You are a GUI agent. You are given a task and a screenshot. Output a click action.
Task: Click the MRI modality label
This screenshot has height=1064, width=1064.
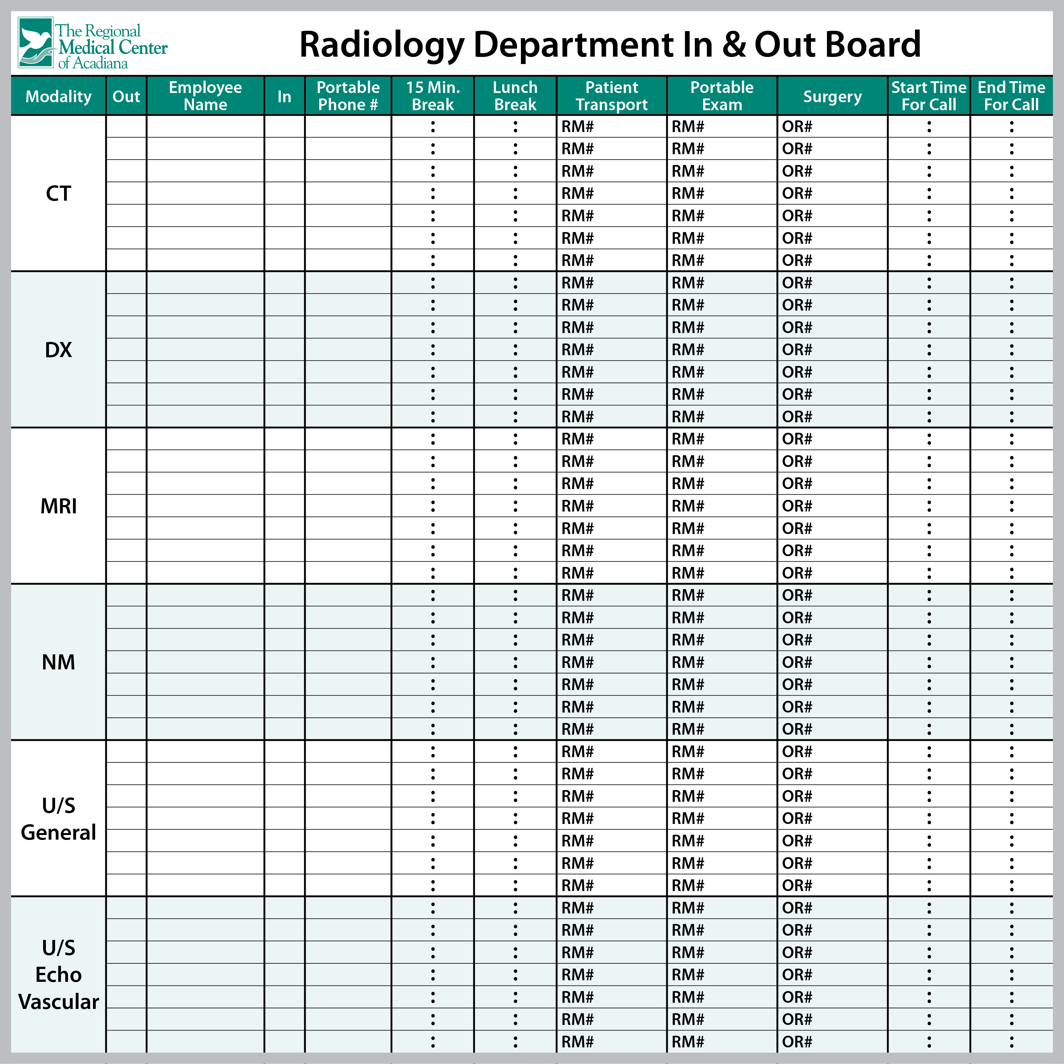pyautogui.click(x=58, y=506)
